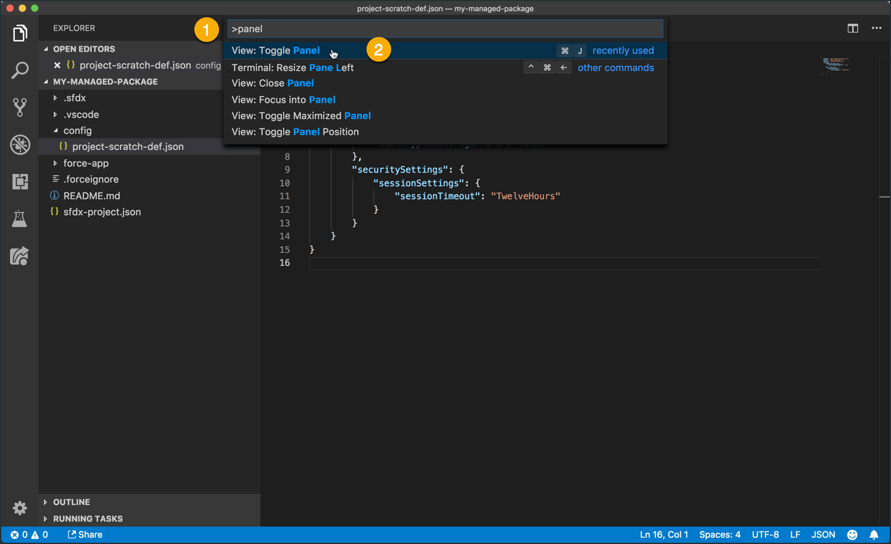Click line number 16 in gutter
This screenshot has width=891, height=544.
pos(284,263)
